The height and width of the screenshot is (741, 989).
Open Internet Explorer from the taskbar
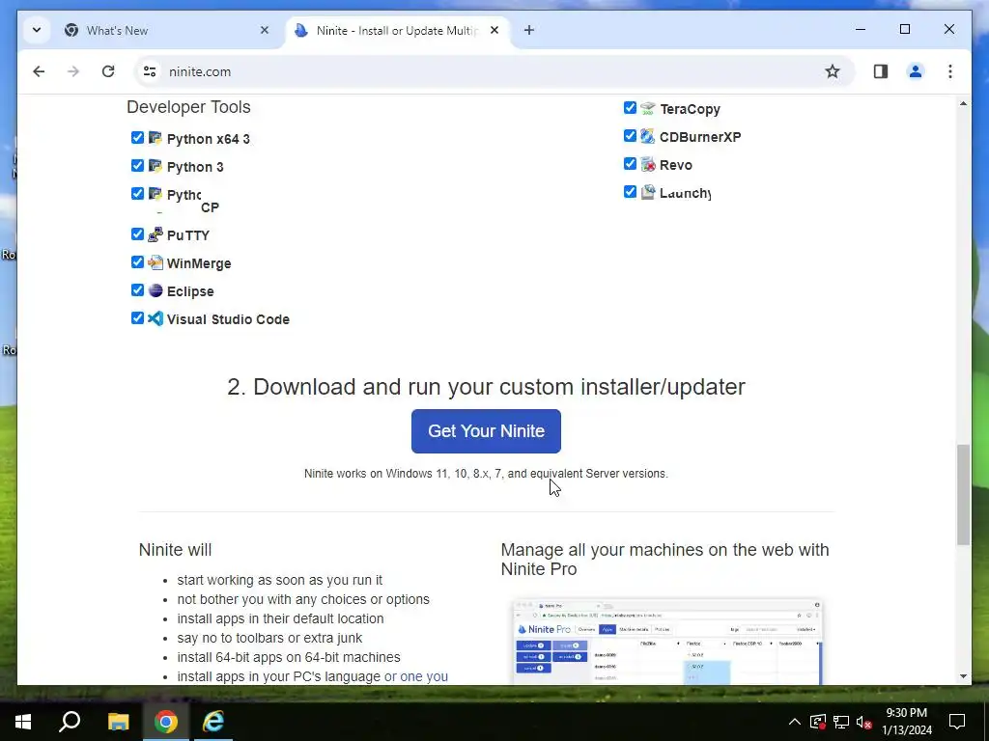point(213,722)
